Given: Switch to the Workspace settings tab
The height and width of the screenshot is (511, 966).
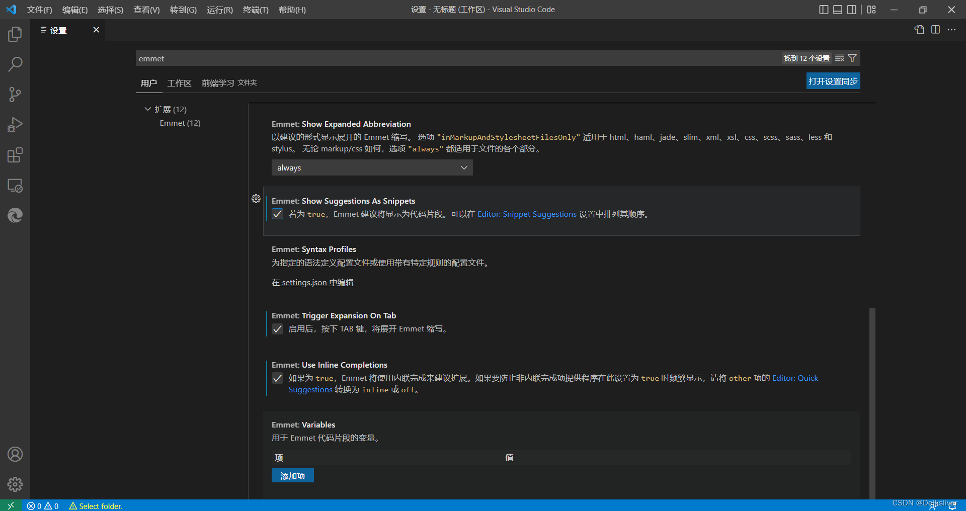Looking at the screenshot, I should [x=179, y=83].
